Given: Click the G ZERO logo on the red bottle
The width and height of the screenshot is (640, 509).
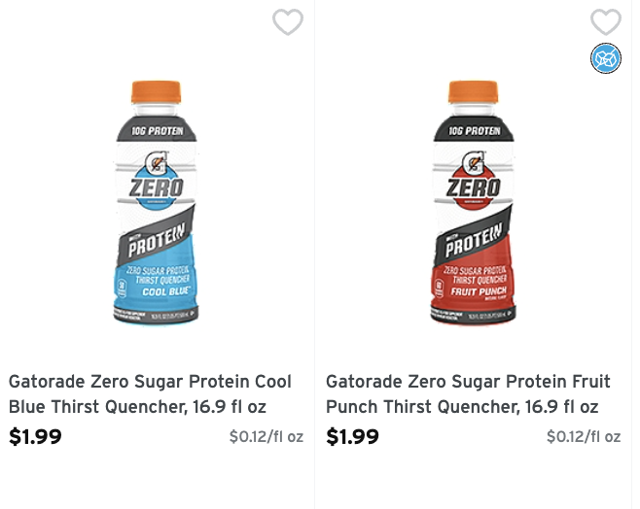Looking at the screenshot, I should pos(474,181).
